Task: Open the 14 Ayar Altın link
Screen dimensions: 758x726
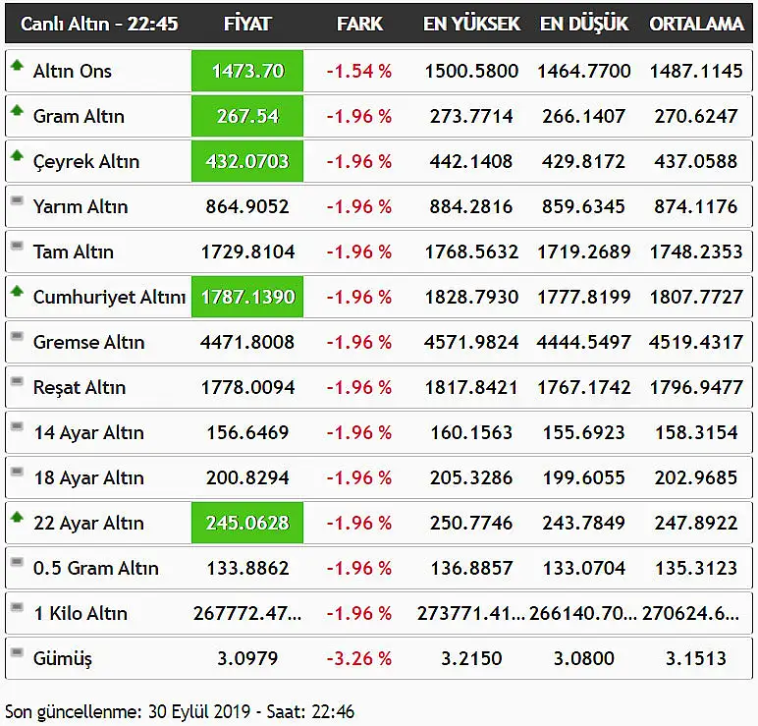Action: 89,432
